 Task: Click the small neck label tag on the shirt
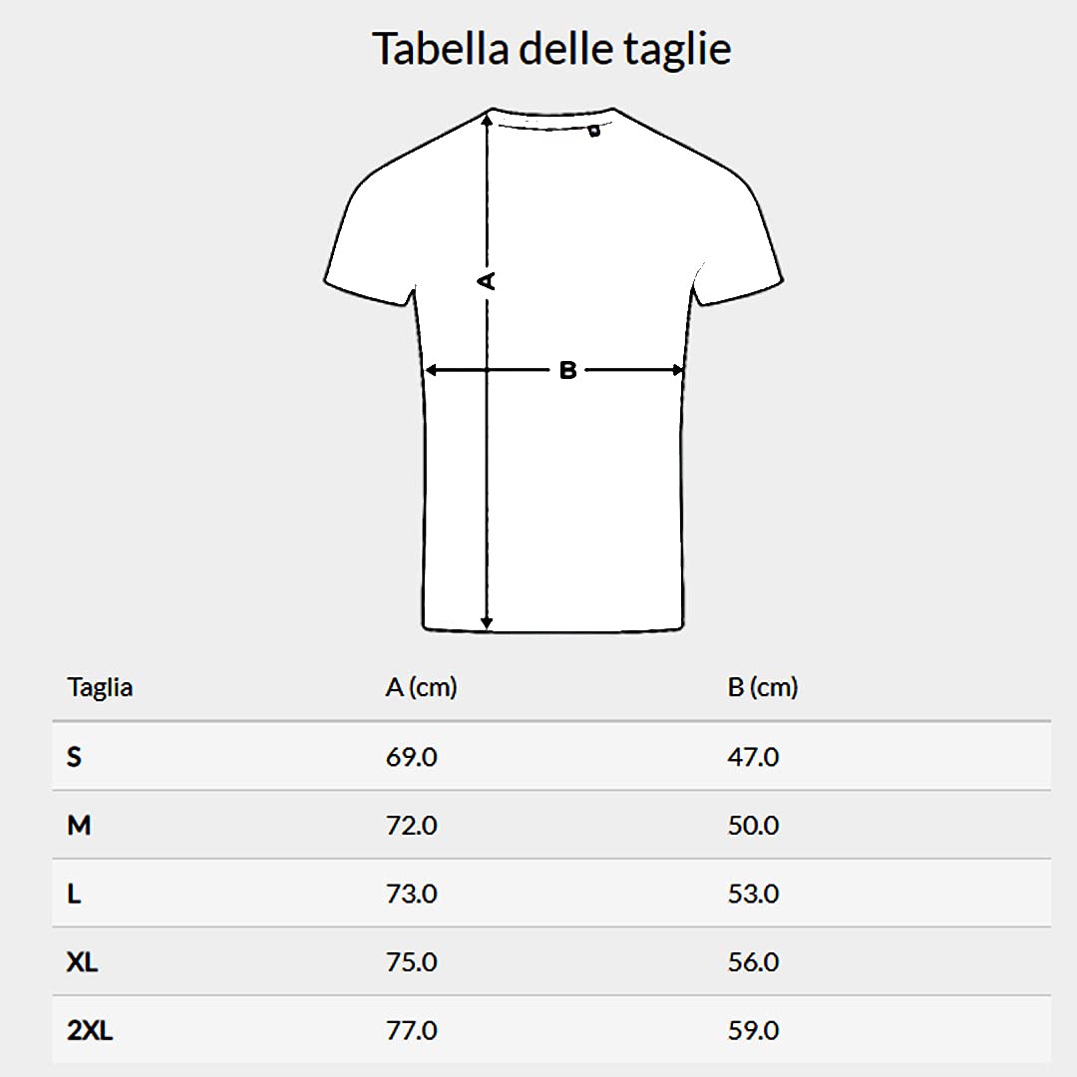(594, 131)
